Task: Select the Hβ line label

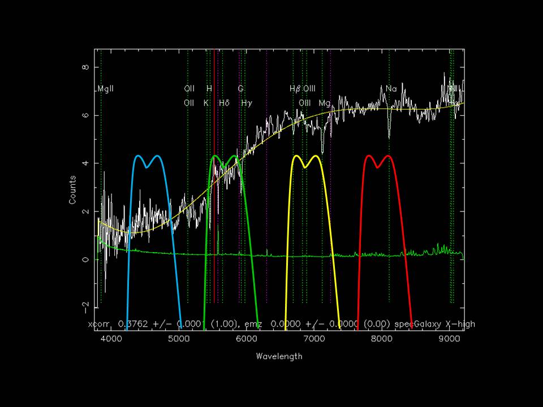Action: [x=295, y=89]
